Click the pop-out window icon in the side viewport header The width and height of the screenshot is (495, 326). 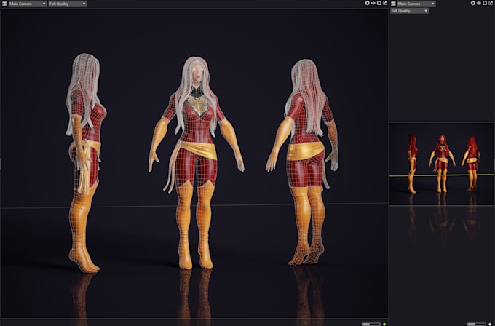click(491, 3)
